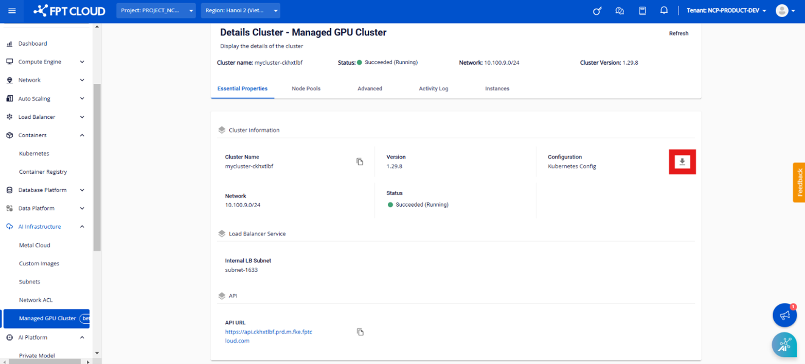The image size is (805, 364).
Task: Open the notifications bell
Action: tap(664, 11)
